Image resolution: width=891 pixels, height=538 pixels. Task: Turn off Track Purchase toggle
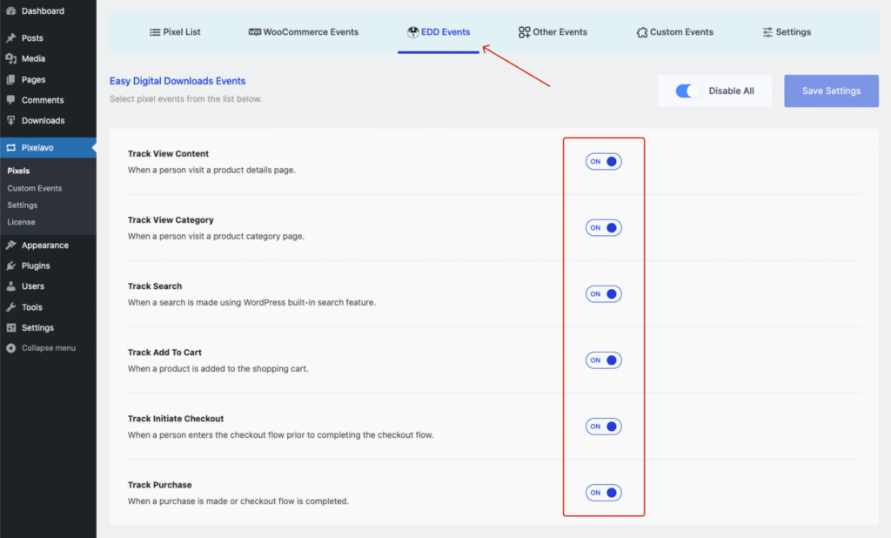click(603, 493)
